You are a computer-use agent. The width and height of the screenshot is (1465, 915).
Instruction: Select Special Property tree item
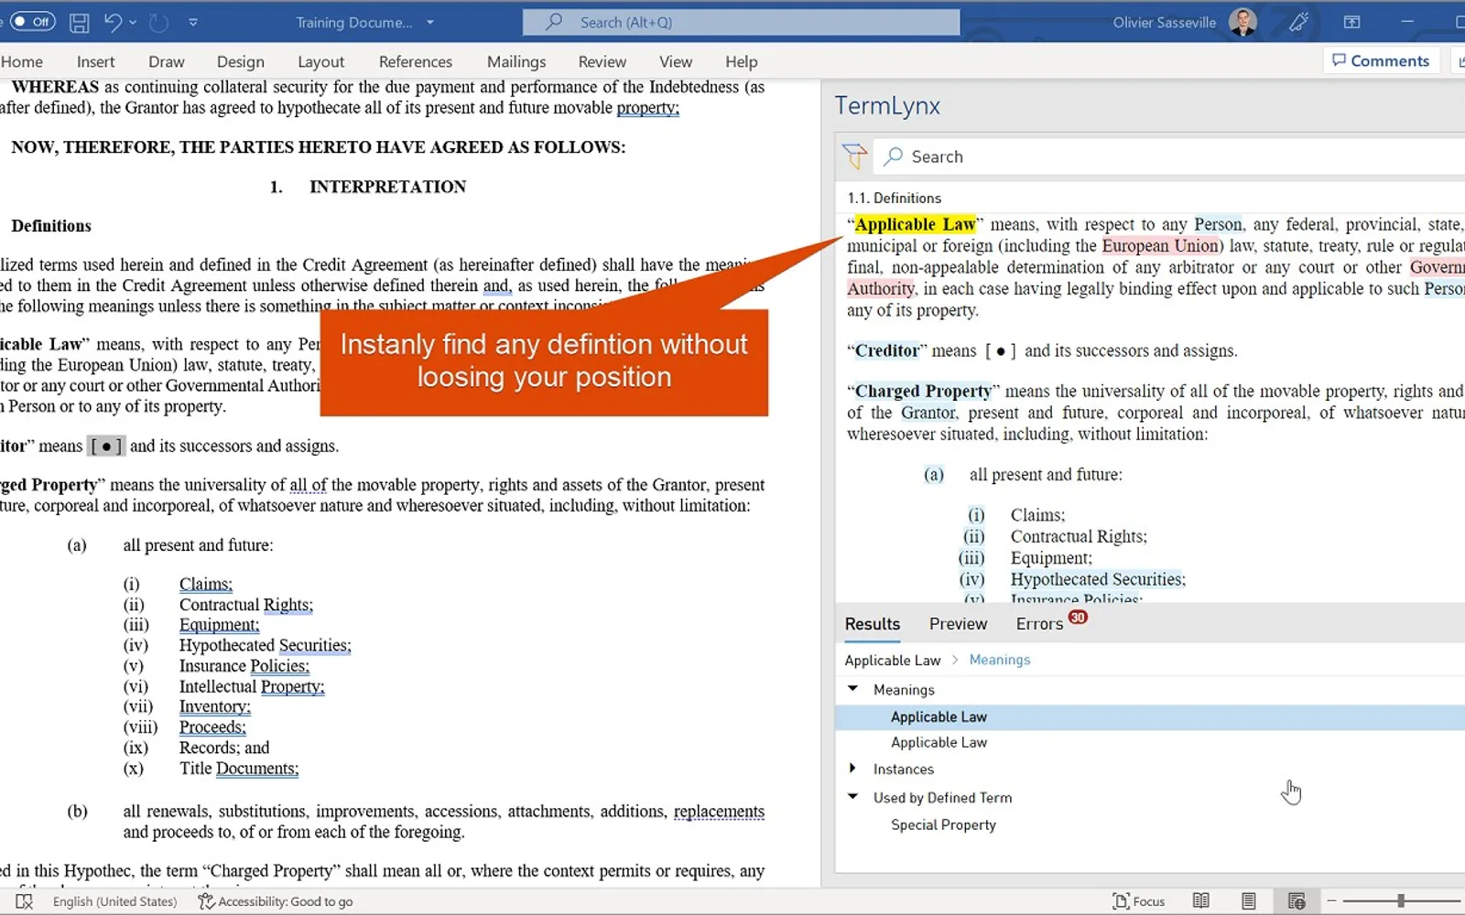[x=943, y=825]
